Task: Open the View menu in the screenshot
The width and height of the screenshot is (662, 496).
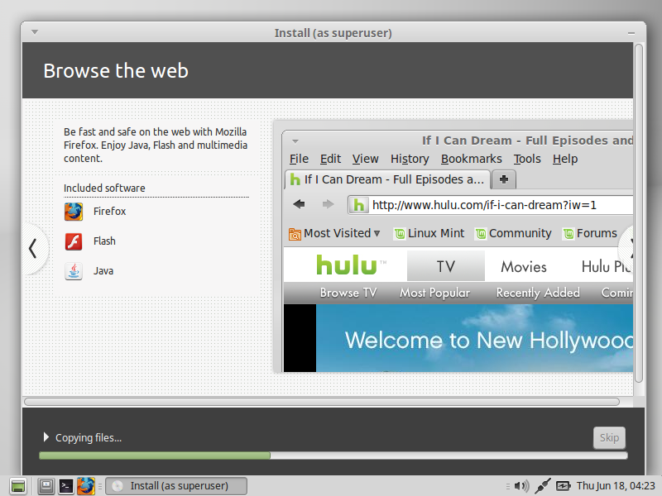Action: (x=365, y=159)
